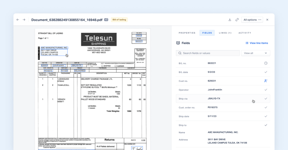Click the checkmark on the Ship to row
288x150 pixels.
tap(266, 125)
